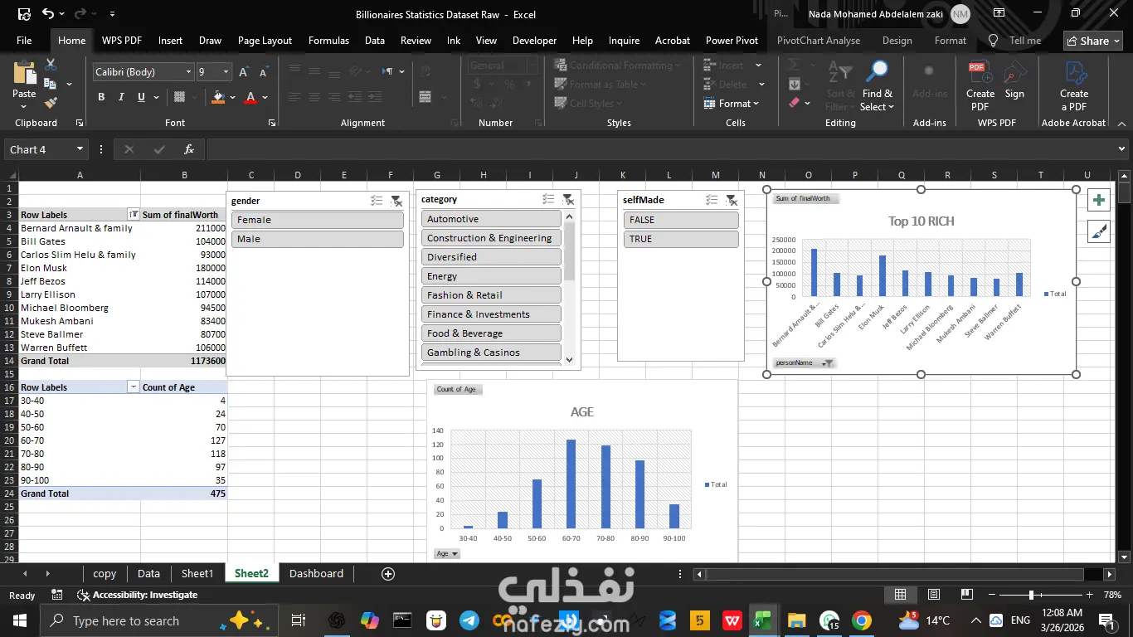
Task: Open Row Labels filter dropdown in cell A3
Action: click(134, 215)
